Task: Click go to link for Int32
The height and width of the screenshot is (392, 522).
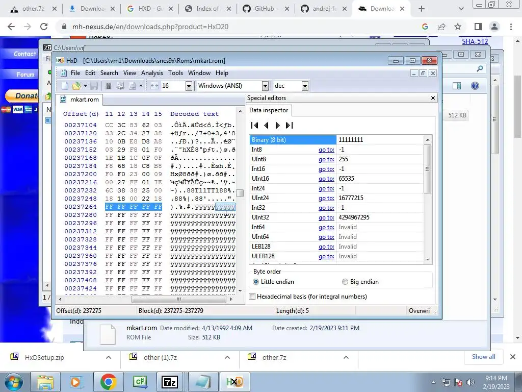Action: click(x=326, y=208)
